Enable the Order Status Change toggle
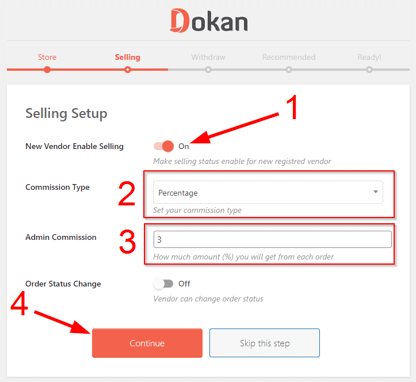416x382 pixels. (x=163, y=284)
